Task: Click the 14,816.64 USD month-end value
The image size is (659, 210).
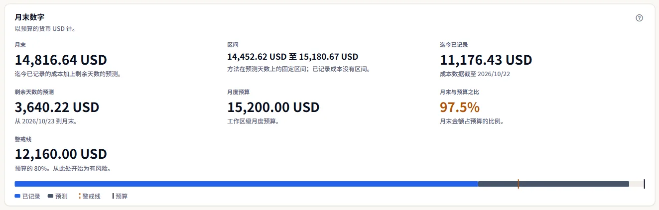Action: click(x=61, y=60)
